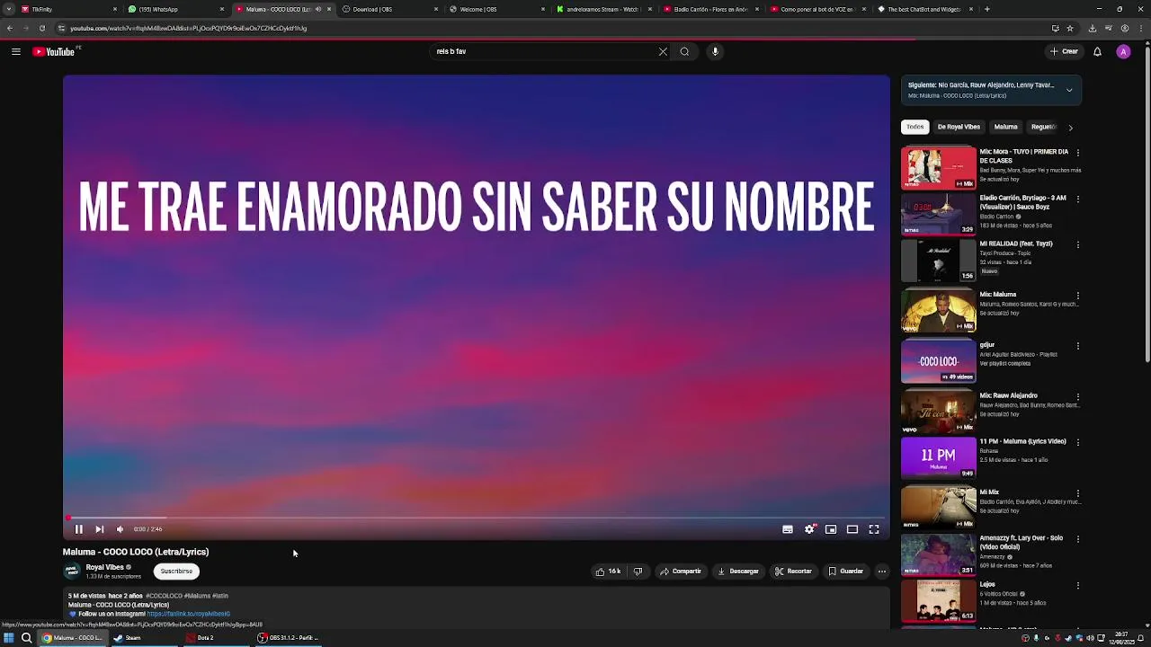Open options for Mix: Rauw Alejandro
The width and height of the screenshot is (1151, 647).
point(1078,396)
